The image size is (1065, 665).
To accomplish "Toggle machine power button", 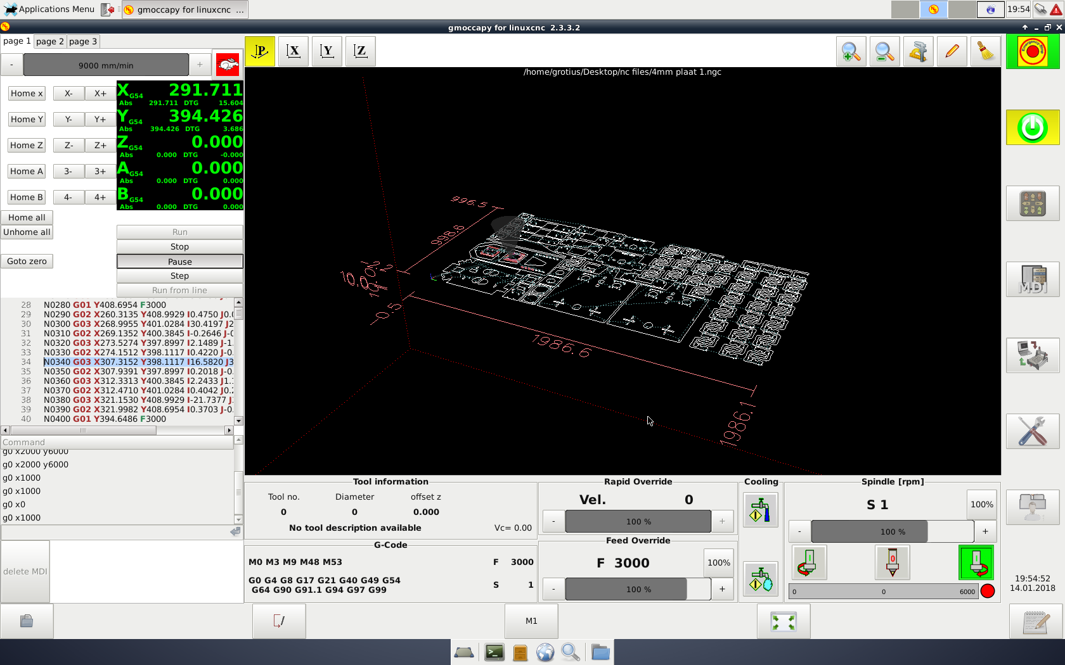I will (1033, 127).
